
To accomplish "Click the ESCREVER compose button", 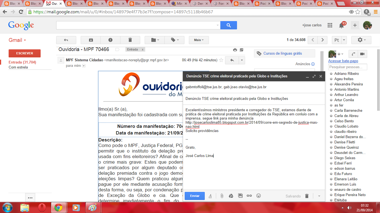I will click(x=24, y=53).
